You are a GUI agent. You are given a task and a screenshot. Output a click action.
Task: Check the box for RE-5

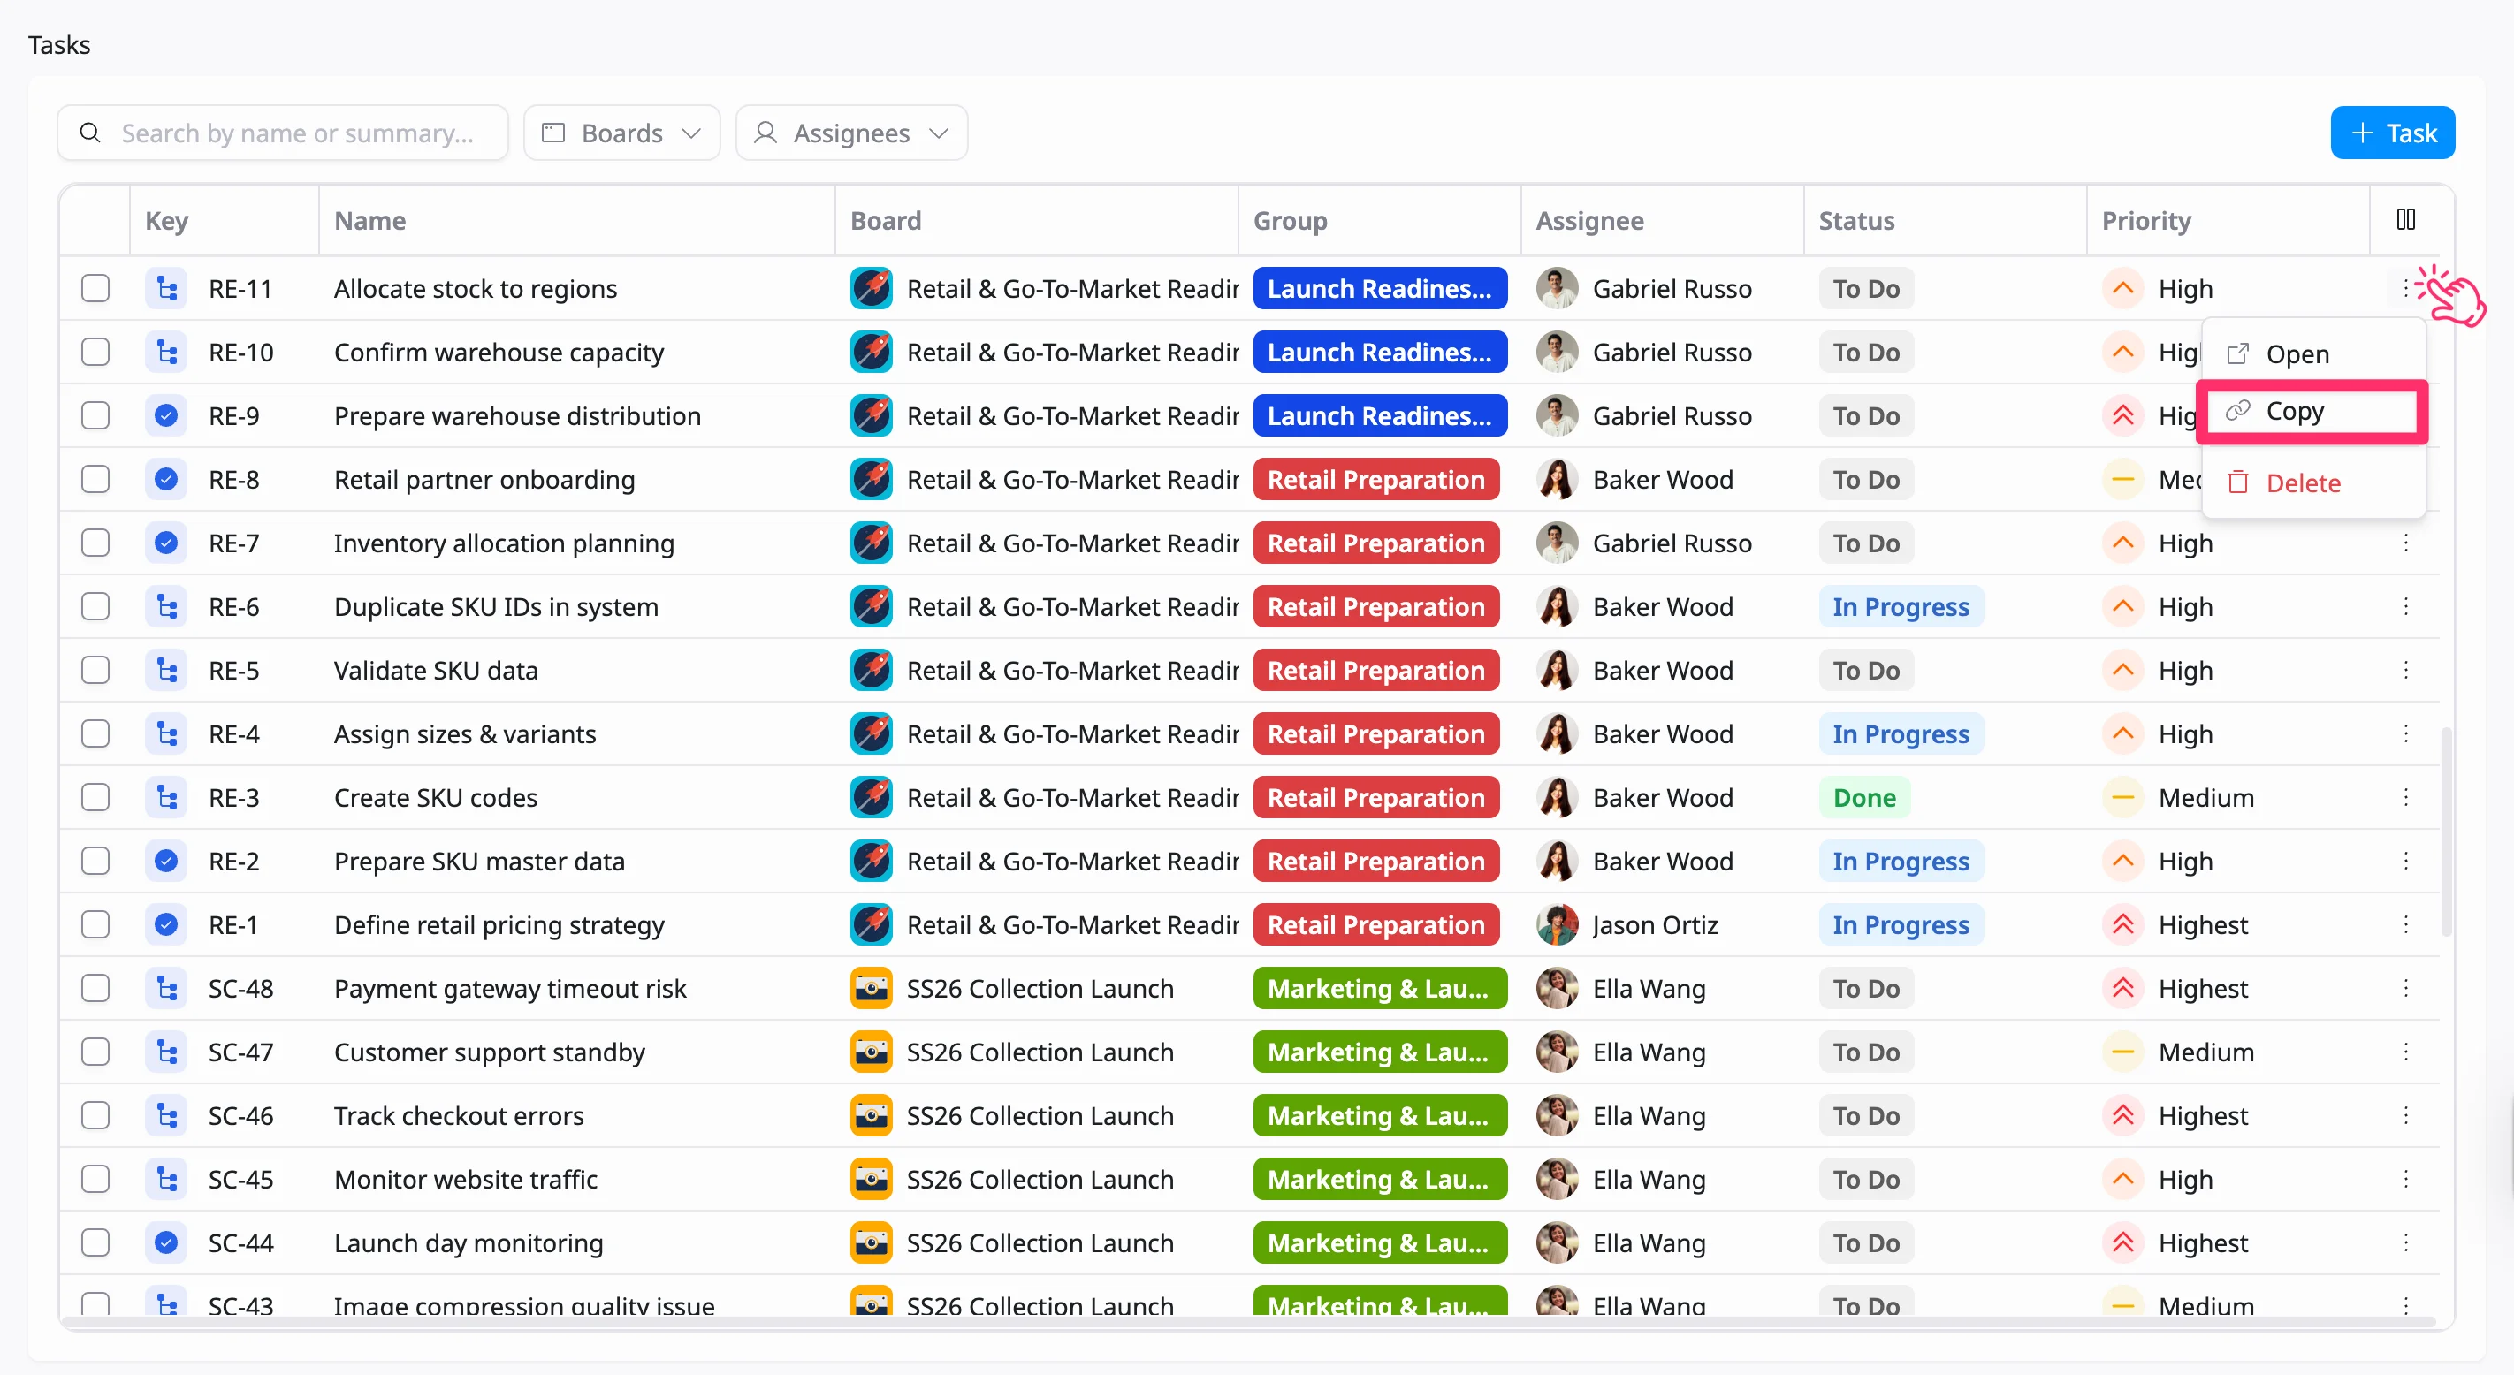pos(95,671)
